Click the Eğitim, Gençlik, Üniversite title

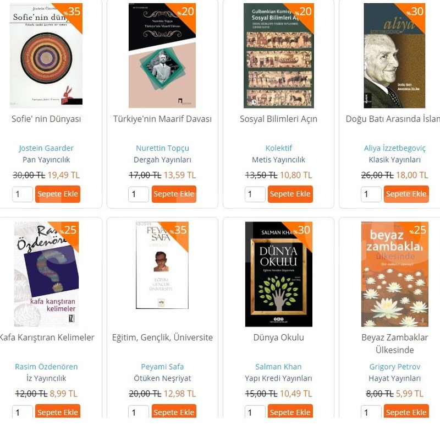(162, 337)
